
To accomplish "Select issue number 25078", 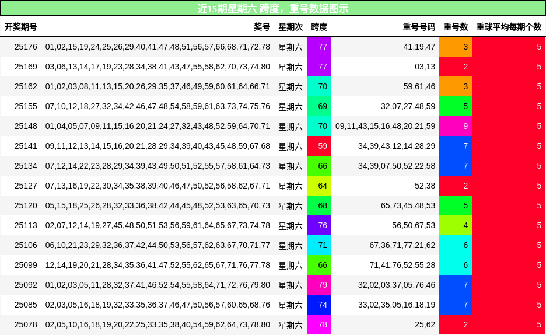I will point(26,324).
